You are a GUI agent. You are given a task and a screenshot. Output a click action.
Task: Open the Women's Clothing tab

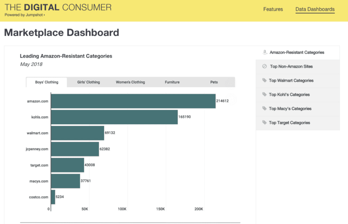130,82
